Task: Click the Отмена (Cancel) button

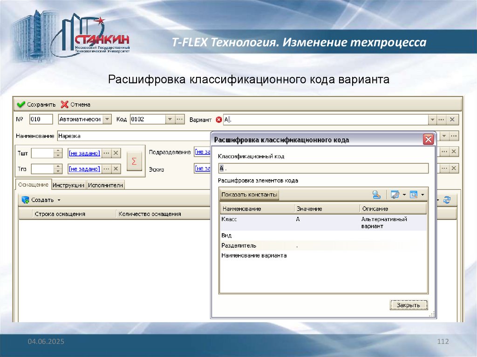Action: tap(75, 104)
